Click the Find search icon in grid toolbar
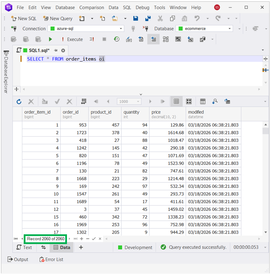Image resolution: width=271 pixels, height=274 pixels. coord(215,102)
